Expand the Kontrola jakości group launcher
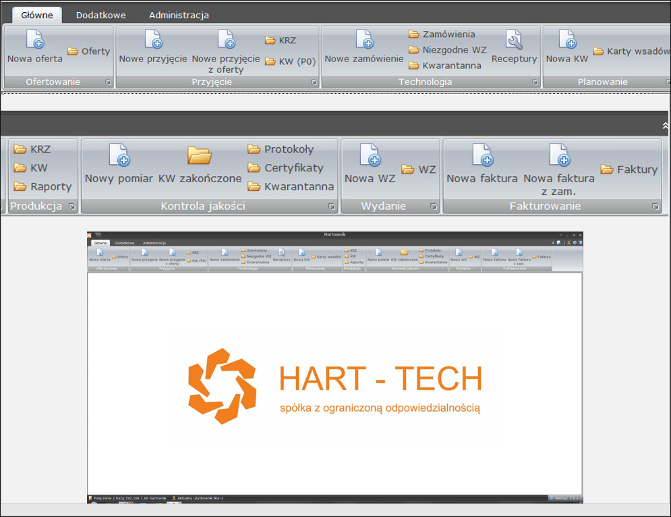671x517 pixels. coord(332,207)
